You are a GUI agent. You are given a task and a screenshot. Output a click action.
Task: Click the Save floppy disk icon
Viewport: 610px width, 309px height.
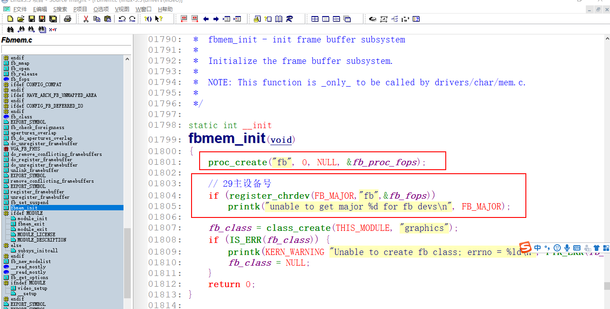click(32, 19)
